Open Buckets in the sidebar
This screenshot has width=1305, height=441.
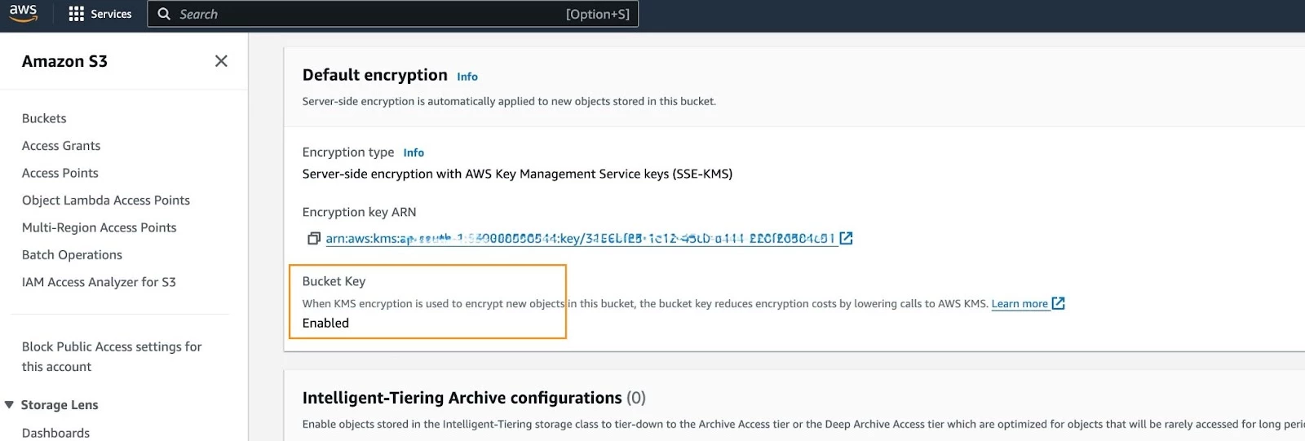(x=44, y=118)
